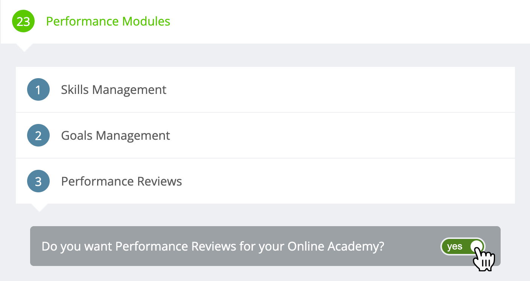Select the Skills Management module title
The width and height of the screenshot is (530, 281).
114,90
